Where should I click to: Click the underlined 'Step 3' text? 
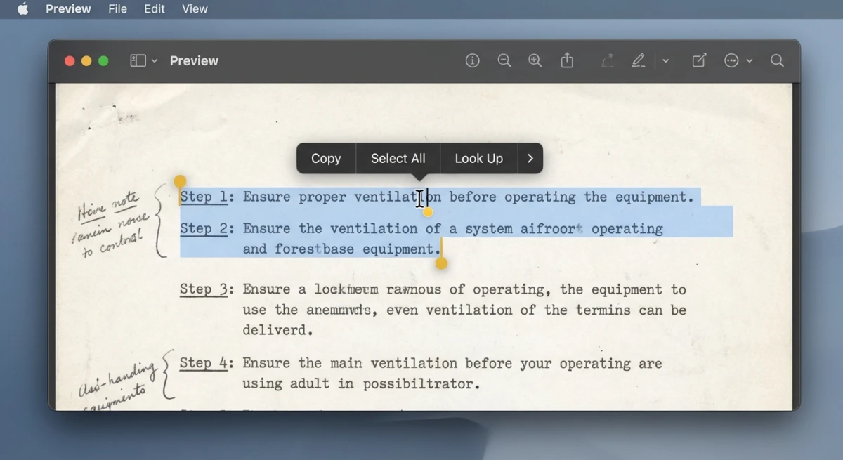point(204,289)
